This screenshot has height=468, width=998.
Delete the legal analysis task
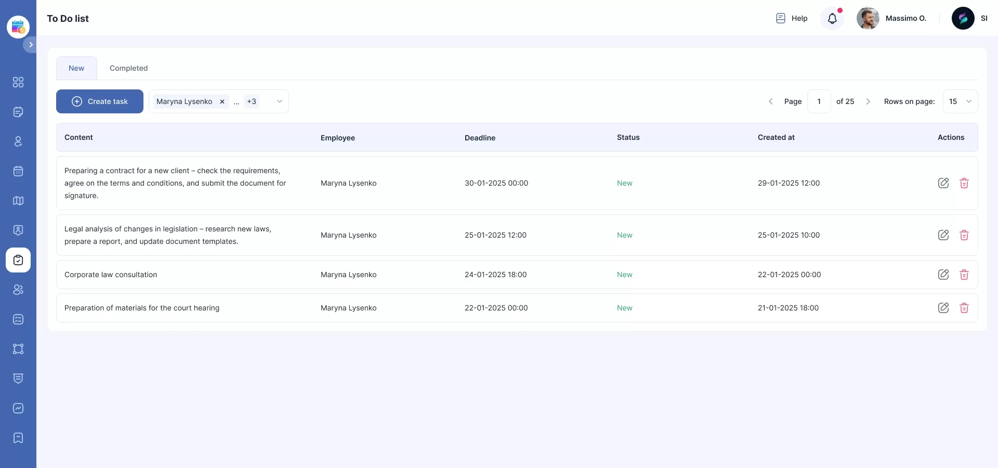(964, 235)
